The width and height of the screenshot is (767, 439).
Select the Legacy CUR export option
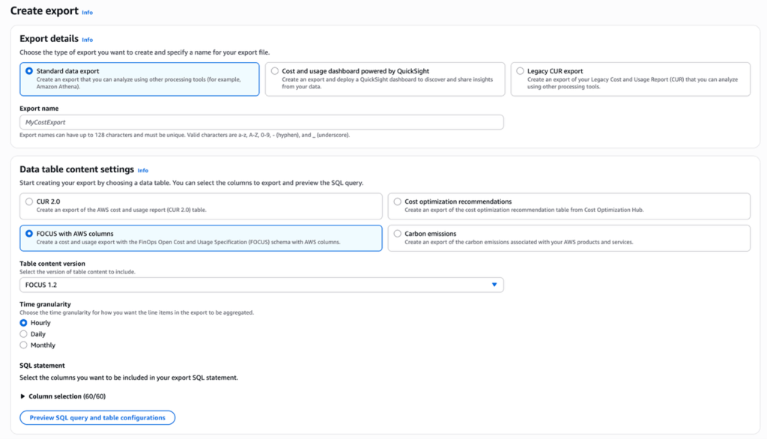(521, 71)
